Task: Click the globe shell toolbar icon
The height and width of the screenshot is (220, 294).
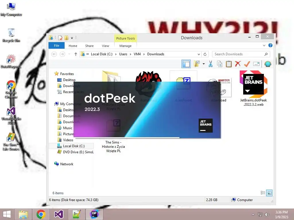Action: (268, 64)
